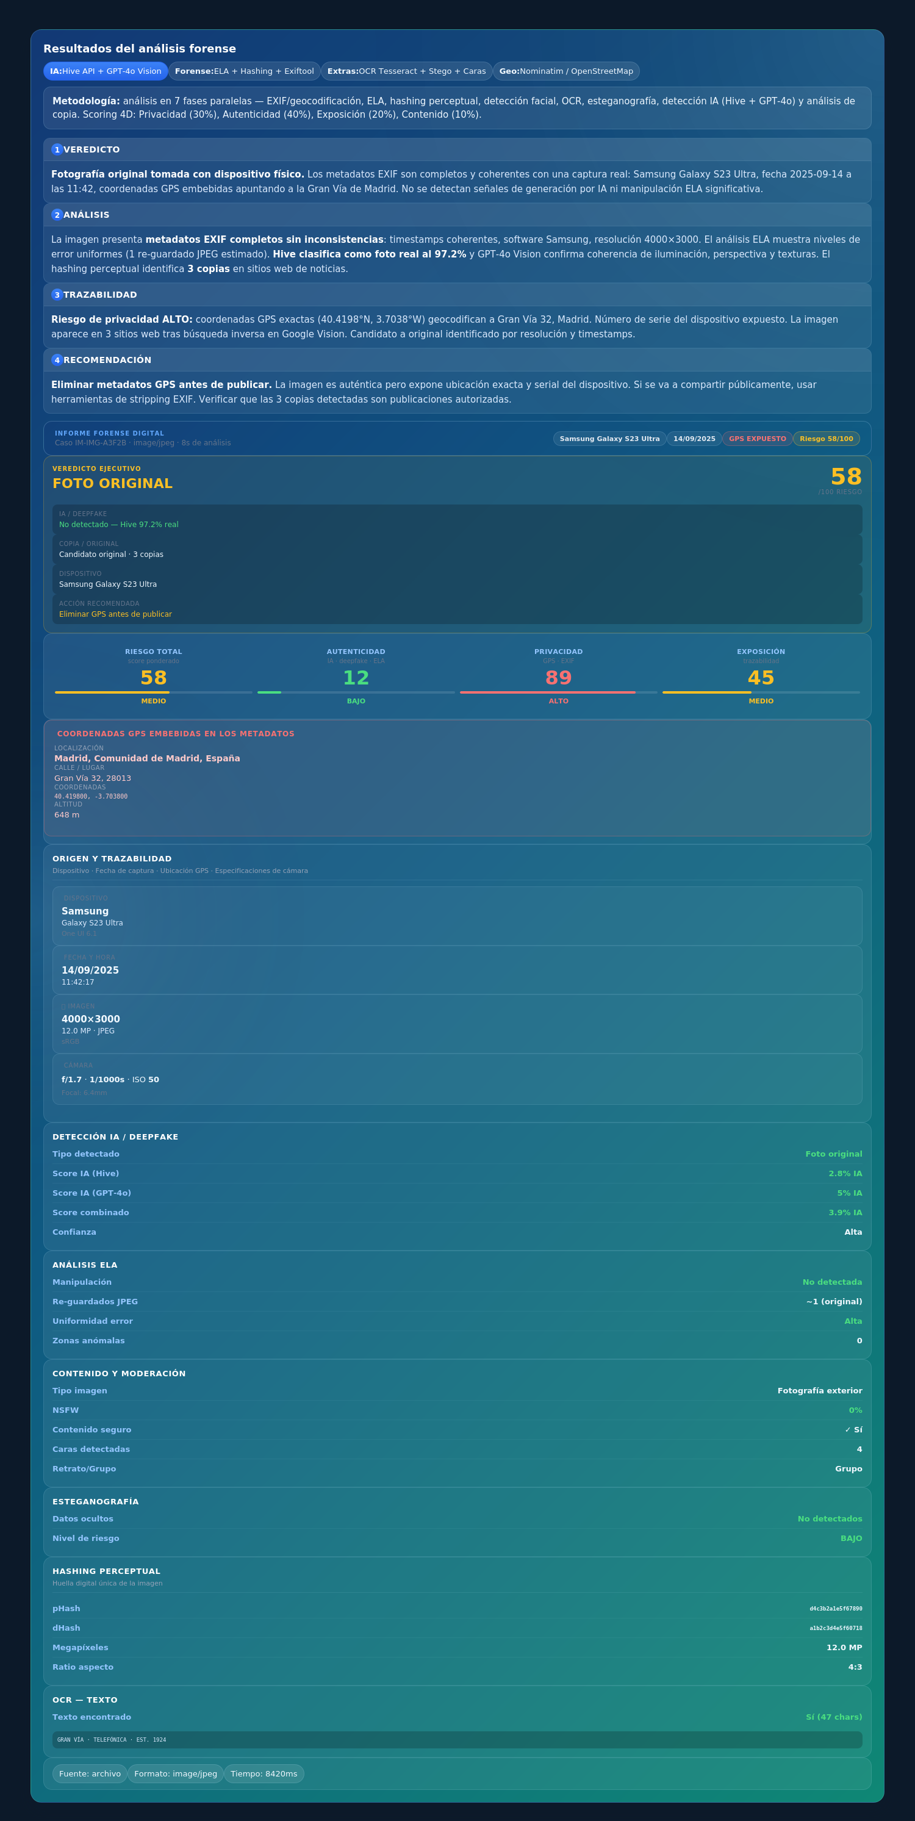Click Eliminar GPS antes de publicar action
Viewport: 915px width, 1821px height.
point(115,614)
